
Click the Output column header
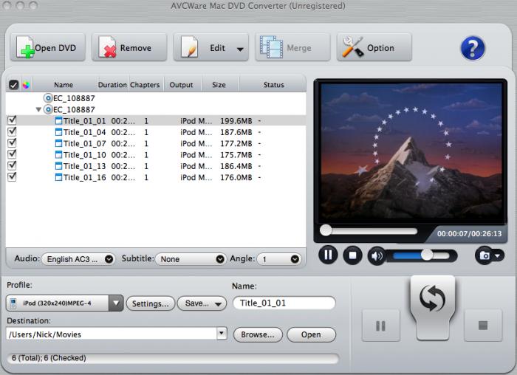(x=181, y=85)
